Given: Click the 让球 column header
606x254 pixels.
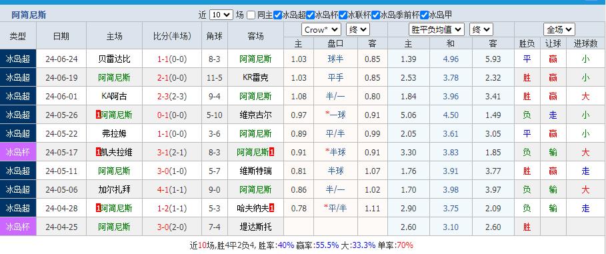Looking at the screenshot, I should [553, 44].
